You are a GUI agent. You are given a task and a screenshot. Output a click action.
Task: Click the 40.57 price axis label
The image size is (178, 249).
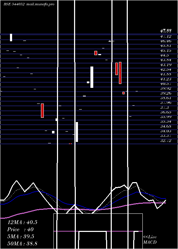click(x=166, y=84)
